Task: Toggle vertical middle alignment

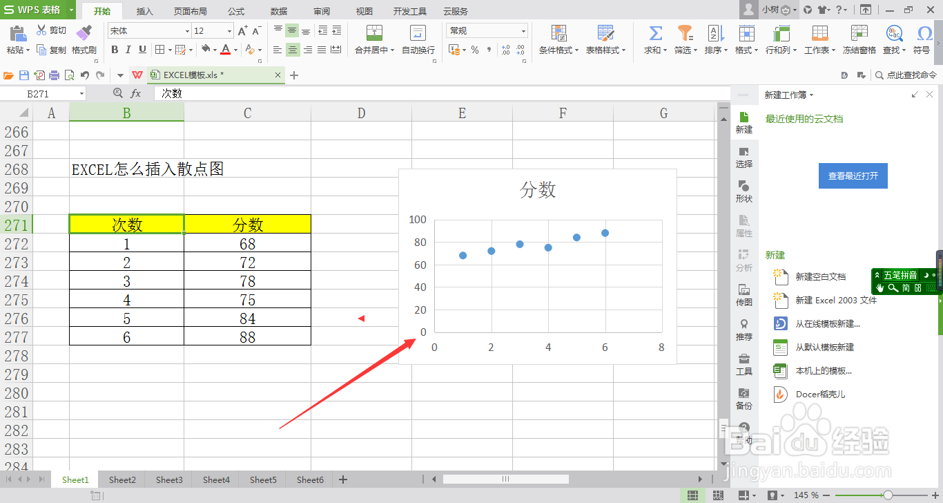Action: (292, 31)
